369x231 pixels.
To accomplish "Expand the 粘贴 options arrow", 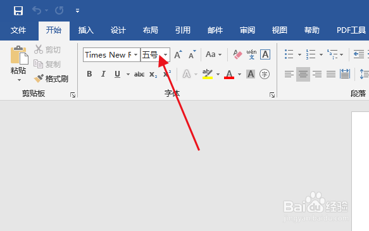I will (19, 80).
